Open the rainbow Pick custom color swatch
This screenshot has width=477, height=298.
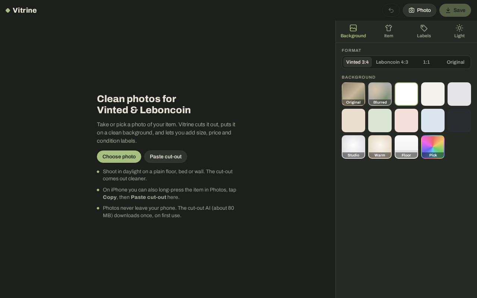pos(433,147)
